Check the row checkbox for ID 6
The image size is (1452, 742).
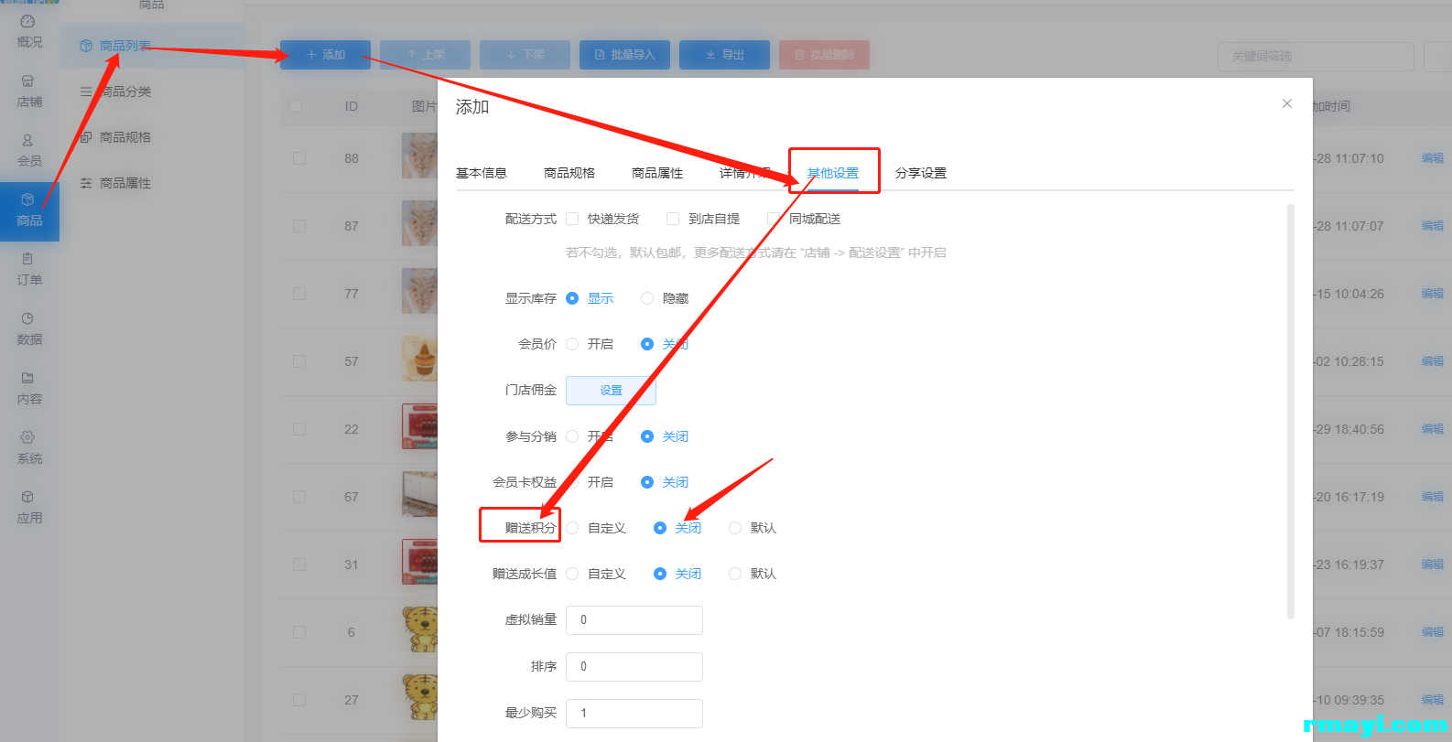[299, 632]
